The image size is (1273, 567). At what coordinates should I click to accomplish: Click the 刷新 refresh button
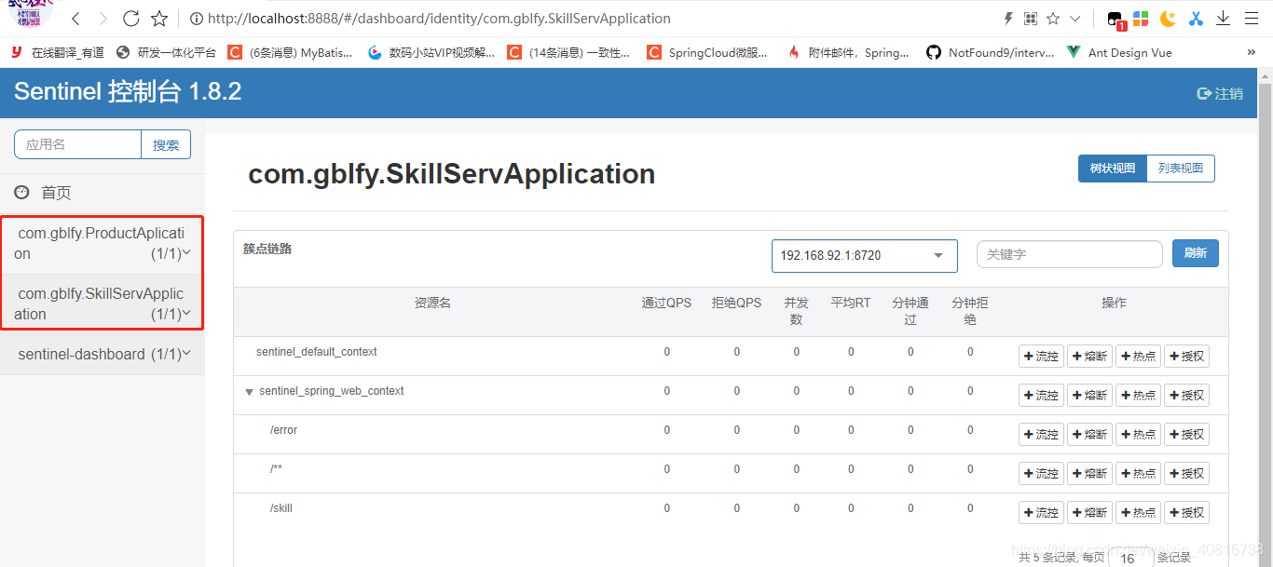(x=1196, y=253)
